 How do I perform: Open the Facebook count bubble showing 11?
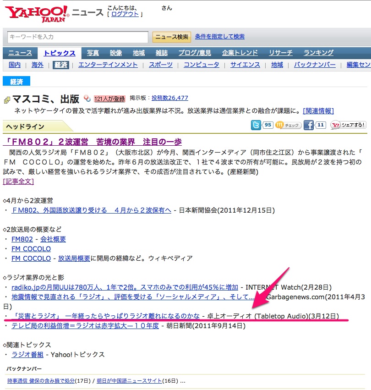click(x=320, y=125)
